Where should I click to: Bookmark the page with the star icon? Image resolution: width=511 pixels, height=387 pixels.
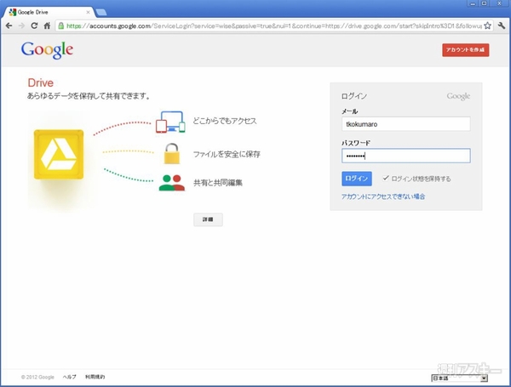coord(487,26)
